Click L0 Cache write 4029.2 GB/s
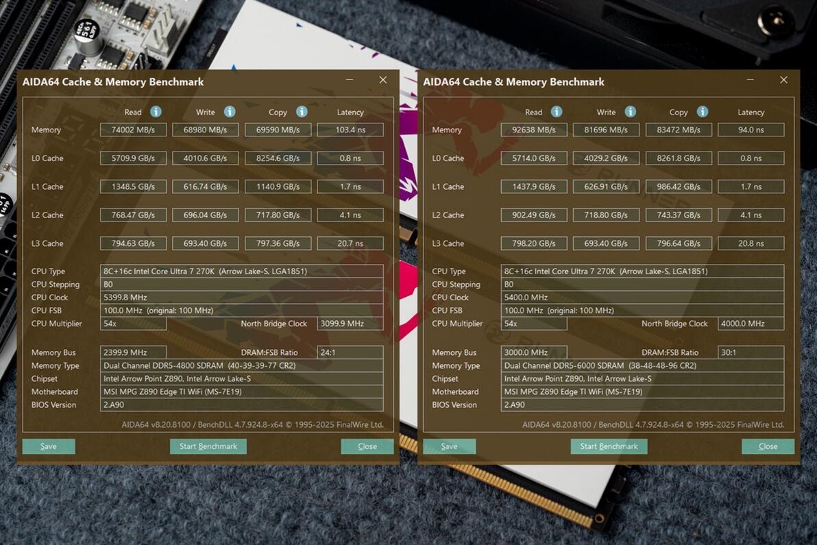 click(x=606, y=158)
